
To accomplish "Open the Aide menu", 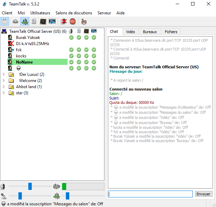I will tap(120, 13).
